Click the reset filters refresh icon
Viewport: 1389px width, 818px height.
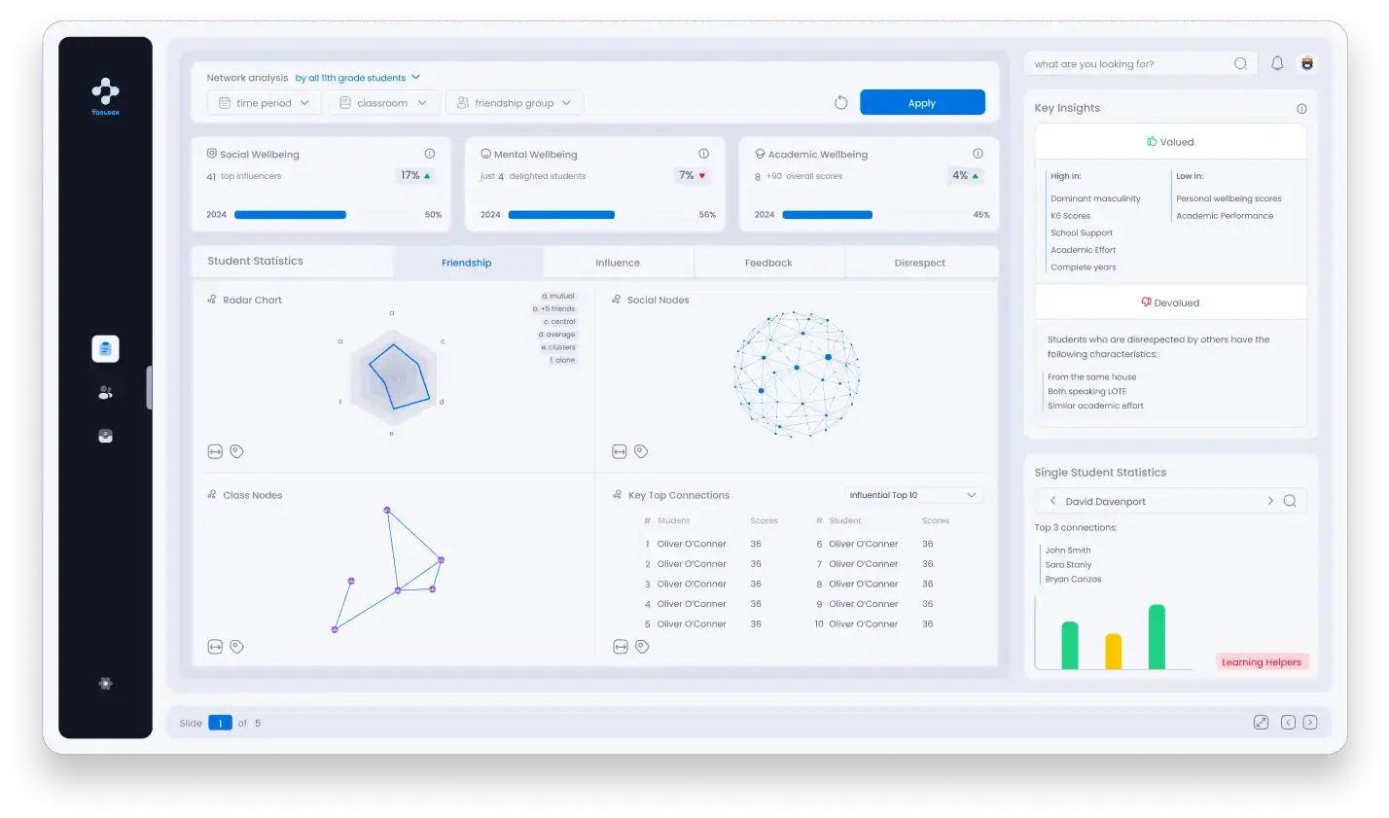(841, 103)
